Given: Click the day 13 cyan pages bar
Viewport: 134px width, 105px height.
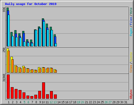Looking at the screenshot, I should (x=56, y=45).
